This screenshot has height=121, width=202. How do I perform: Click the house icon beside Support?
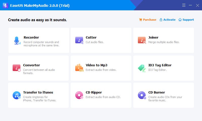[x=180, y=20]
